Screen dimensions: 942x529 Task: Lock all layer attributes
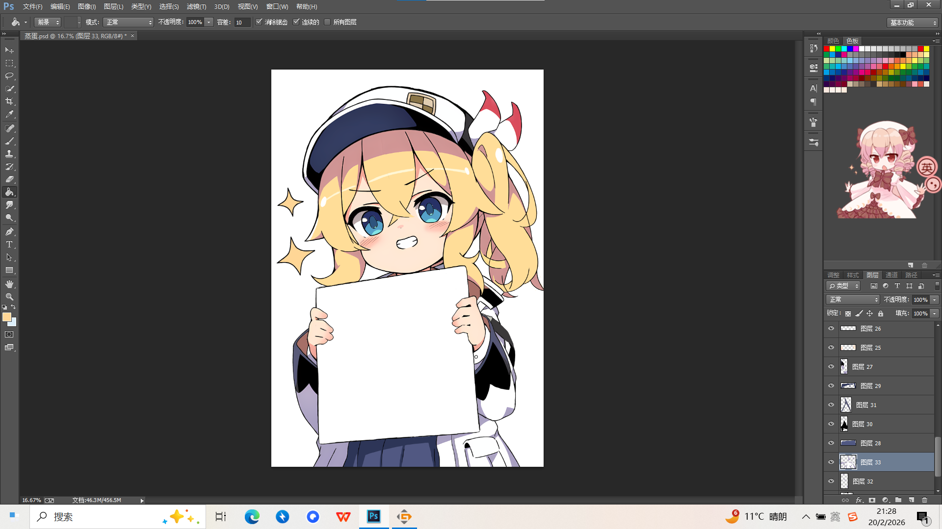(x=881, y=313)
